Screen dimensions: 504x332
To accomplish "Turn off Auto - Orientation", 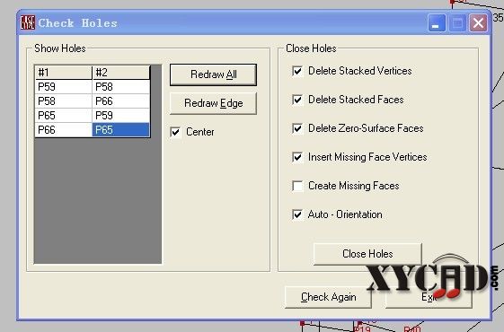I will click(297, 214).
